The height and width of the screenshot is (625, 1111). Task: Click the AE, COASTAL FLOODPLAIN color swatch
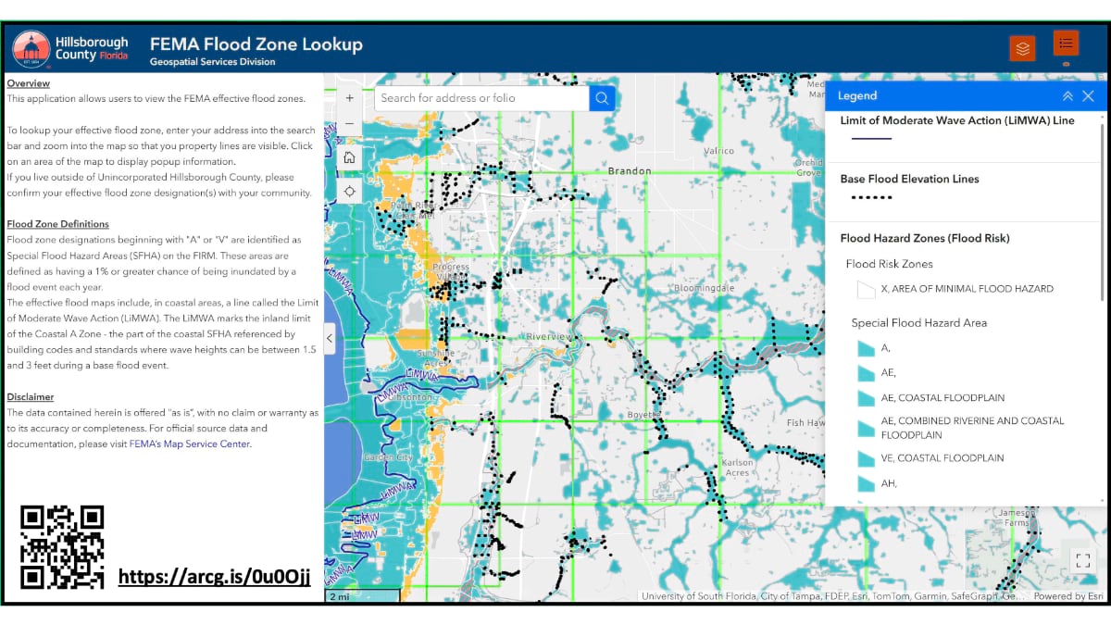point(864,396)
